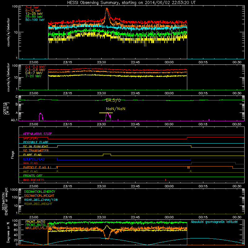Click the 23:45 tick label under GOES panel

click(135, 124)
